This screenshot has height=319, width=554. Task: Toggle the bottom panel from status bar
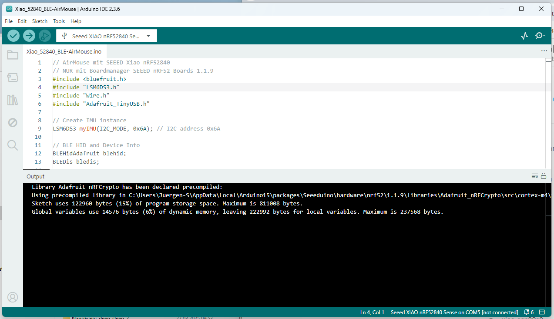(542, 312)
